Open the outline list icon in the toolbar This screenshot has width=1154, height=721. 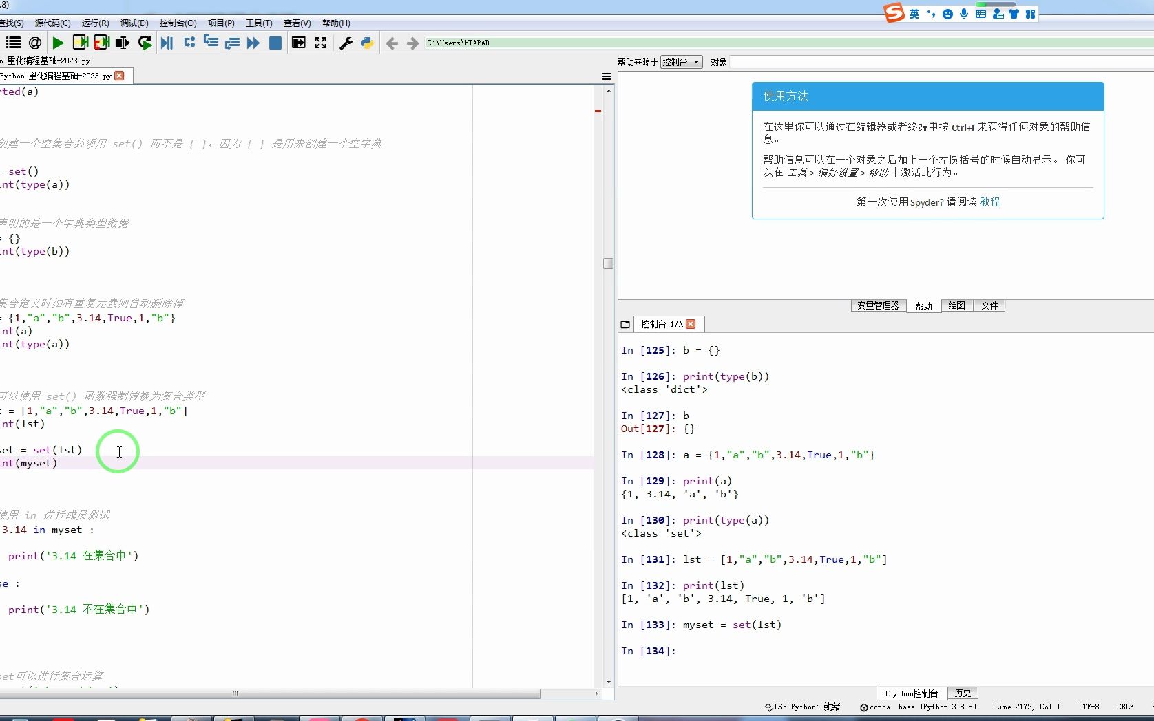tap(13, 43)
